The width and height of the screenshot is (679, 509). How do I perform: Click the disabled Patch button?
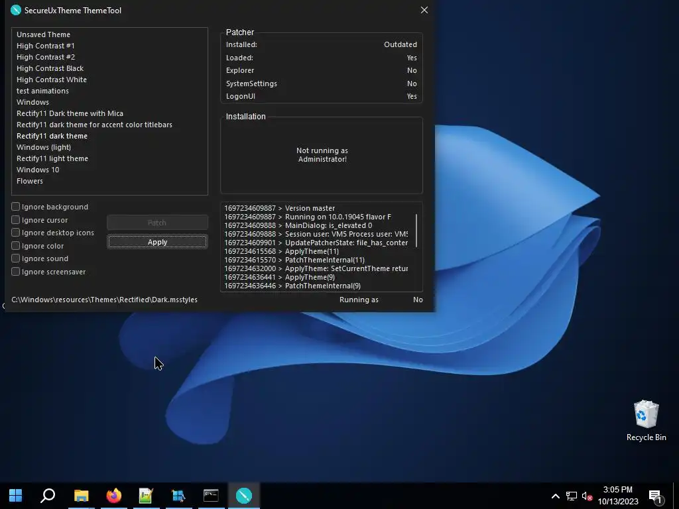pos(157,223)
